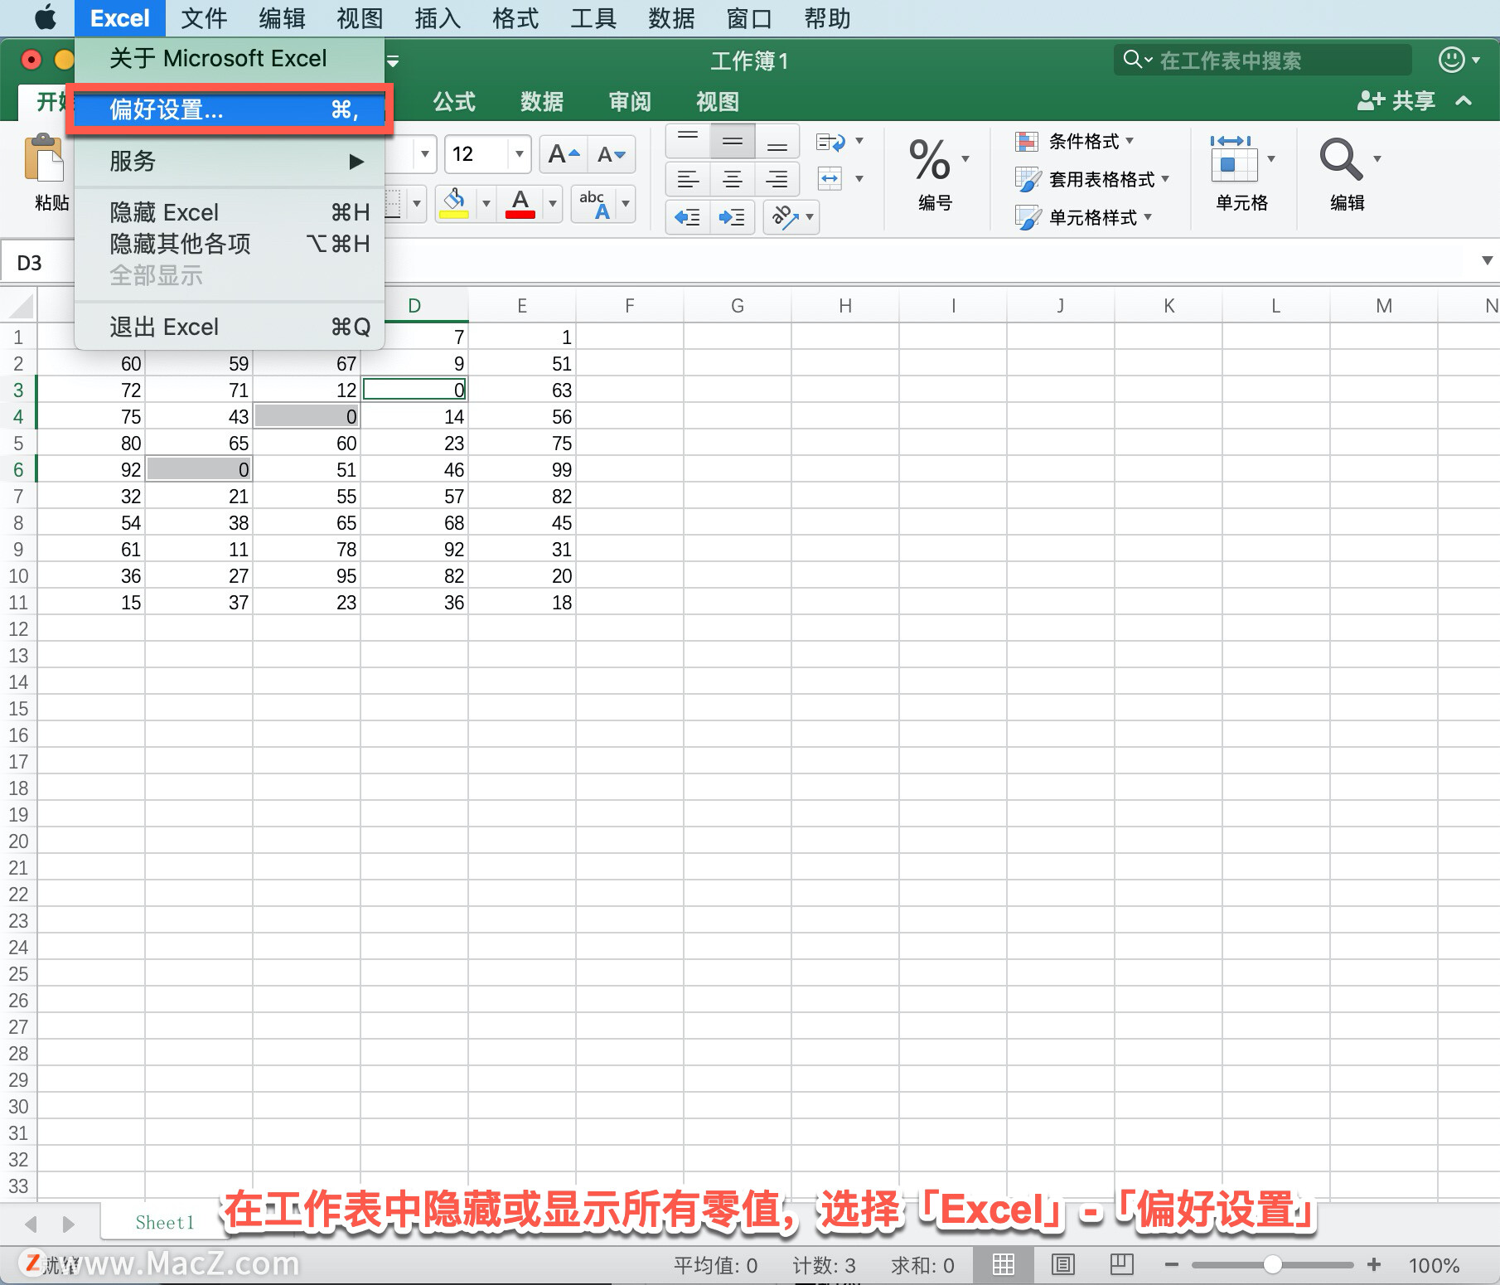This screenshot has height=1285, width=1500.
Task: Expand the formula bar arrow
Action: click(1488, 261)
